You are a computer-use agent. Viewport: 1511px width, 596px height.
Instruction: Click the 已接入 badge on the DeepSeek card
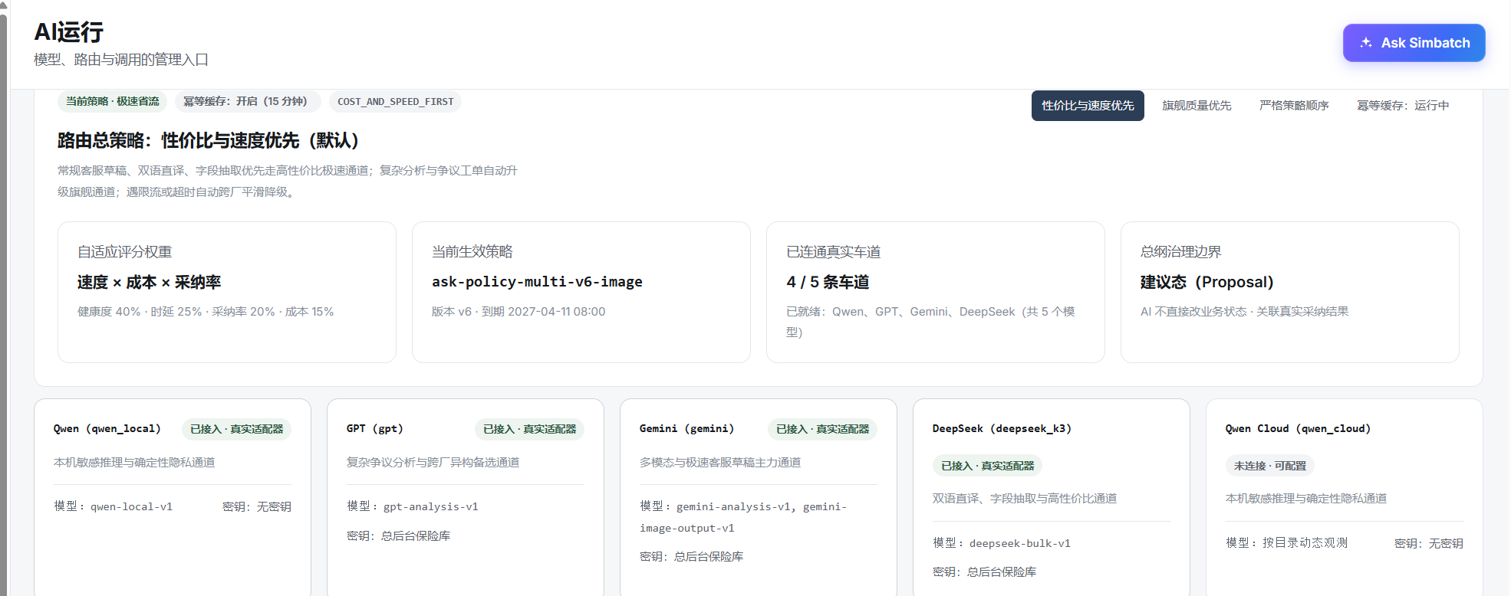987,466
